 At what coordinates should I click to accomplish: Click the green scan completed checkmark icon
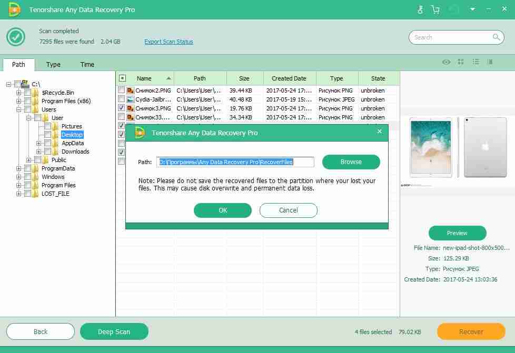point(15,37)
